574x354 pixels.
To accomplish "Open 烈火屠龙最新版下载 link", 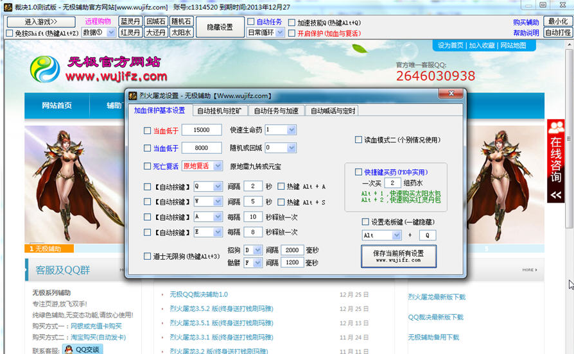I will pyautogui.click(x=437, y=297).
